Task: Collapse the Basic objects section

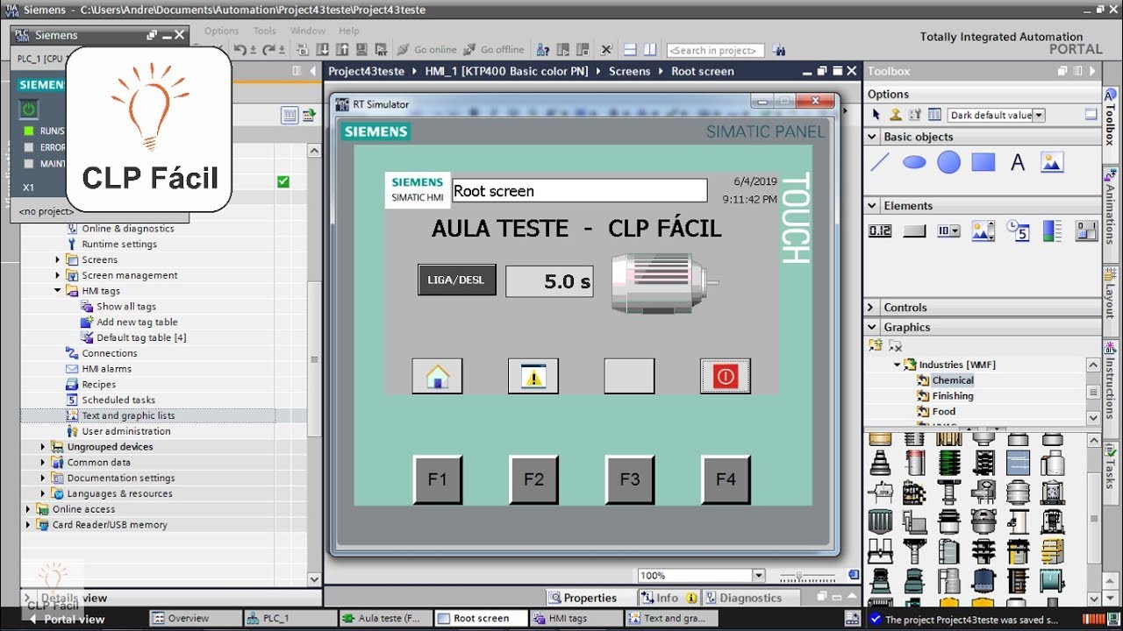Action: click(872, 137)
